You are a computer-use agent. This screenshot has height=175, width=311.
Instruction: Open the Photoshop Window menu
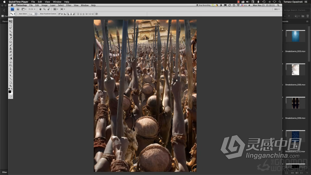[85, 5]
